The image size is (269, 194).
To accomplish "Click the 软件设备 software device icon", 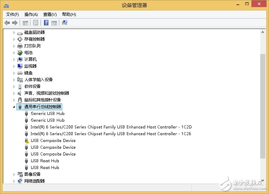I will coord(20,87).
